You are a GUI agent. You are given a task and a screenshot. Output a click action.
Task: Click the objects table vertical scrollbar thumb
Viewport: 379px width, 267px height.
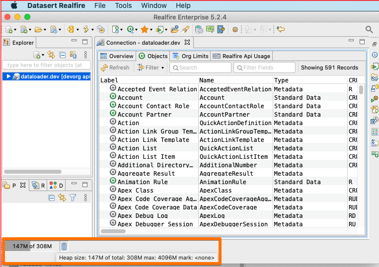point(361,89)
